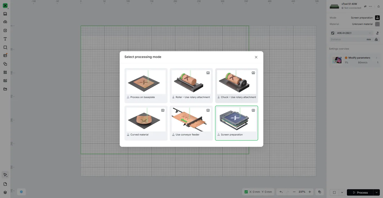Viewport: 383px width, 198px height.
Task: Open the framing options dropdown arrow
Action: click(342, 193)
